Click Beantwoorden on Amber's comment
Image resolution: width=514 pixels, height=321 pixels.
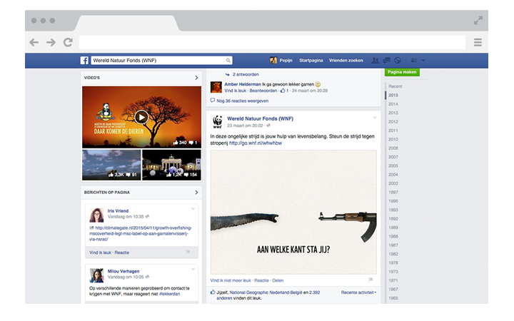tap(263, 91)
